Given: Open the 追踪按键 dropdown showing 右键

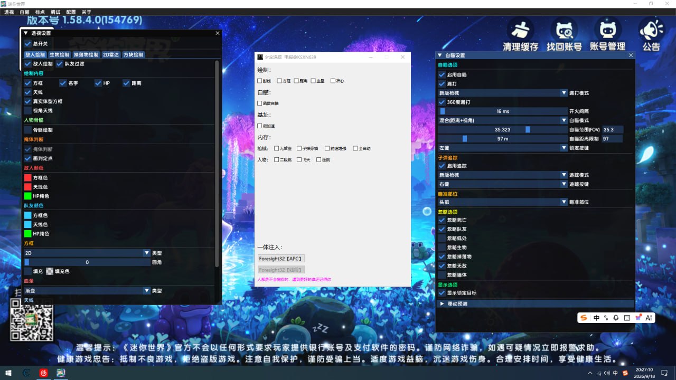Looking at the screenshot, I should 503,184.
